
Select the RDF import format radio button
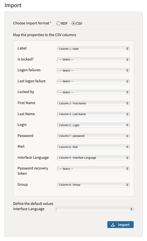tap(59, 23)
